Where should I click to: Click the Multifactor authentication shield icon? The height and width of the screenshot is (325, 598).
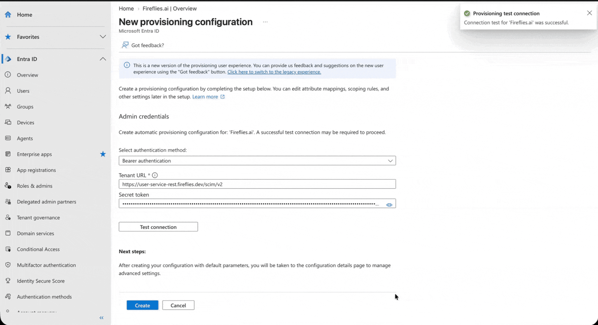coord(8,265)
